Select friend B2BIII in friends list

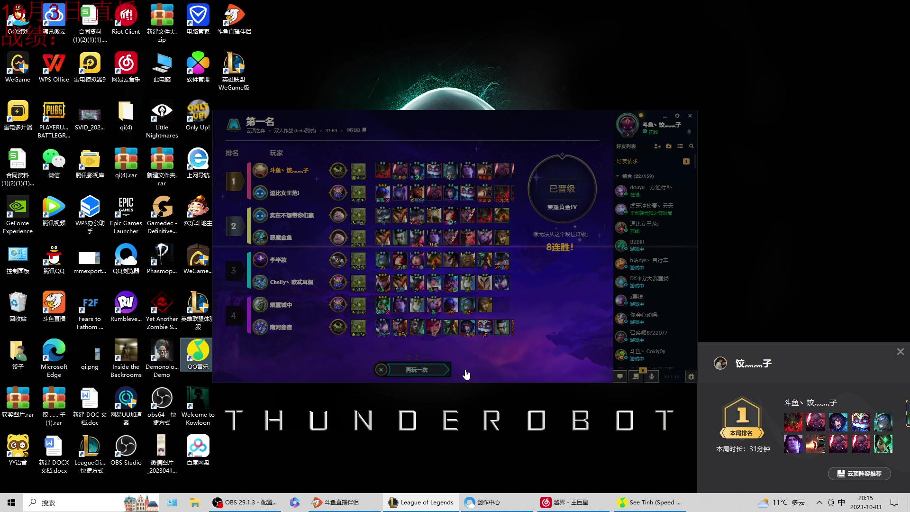(654, 245)
